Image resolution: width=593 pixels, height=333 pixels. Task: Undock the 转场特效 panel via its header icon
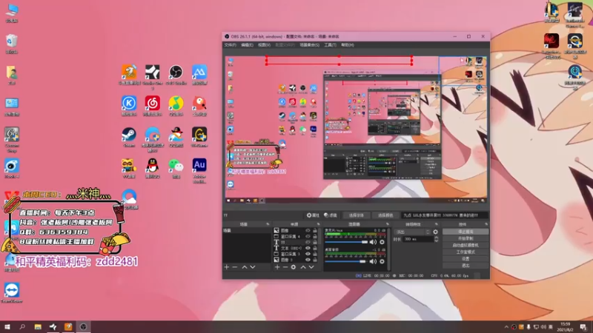tap(436, 224)
